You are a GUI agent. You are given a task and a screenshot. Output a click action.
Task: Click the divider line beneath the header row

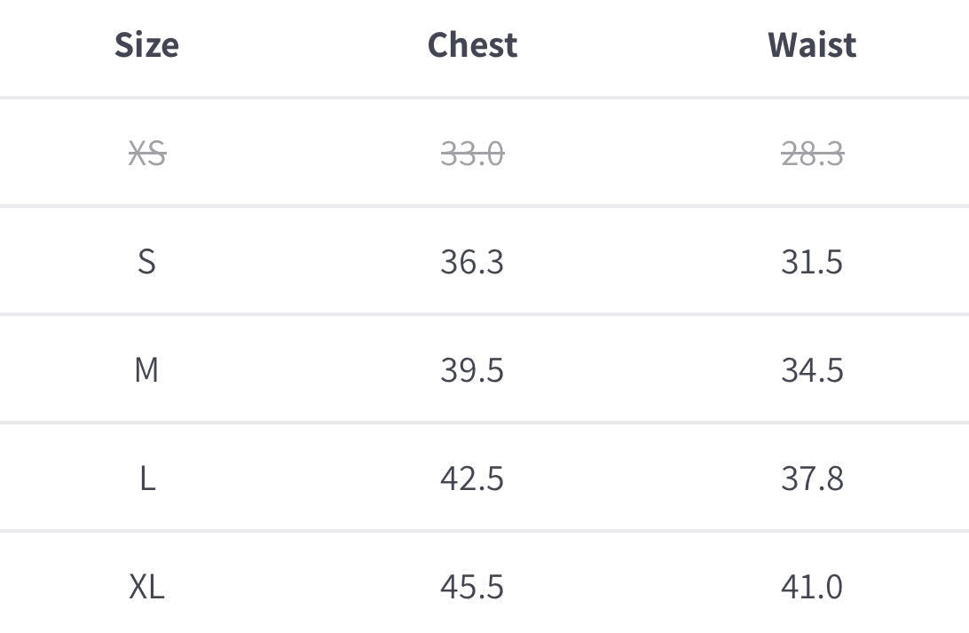pyautogui.click(x=484, y=98)
